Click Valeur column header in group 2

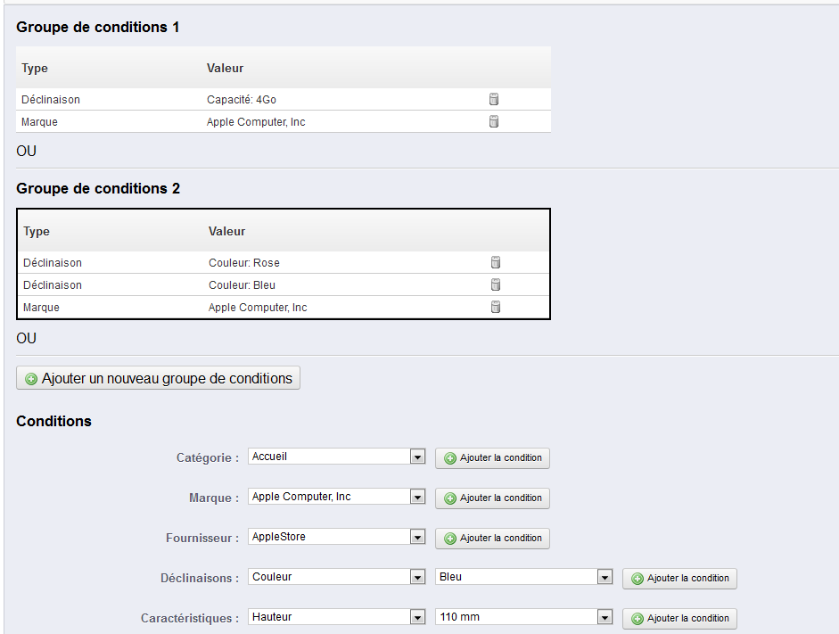click(226, 231)
